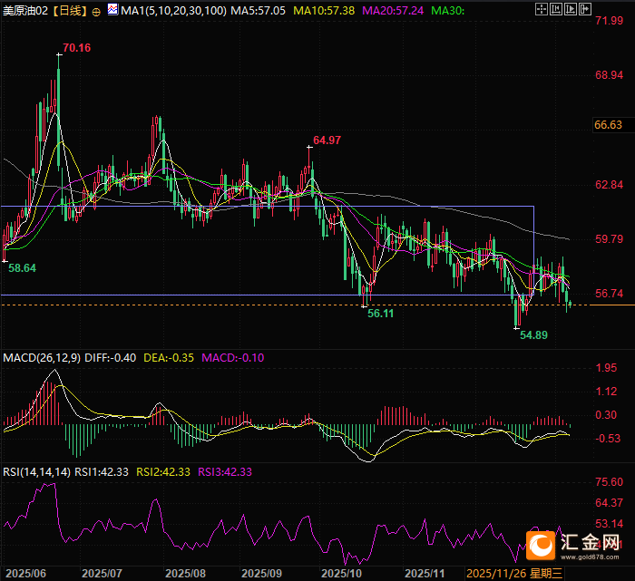
Task: Open MACD(26,12,9) indicator parameters
Action: pyautogui.click(x=42, y=358)
